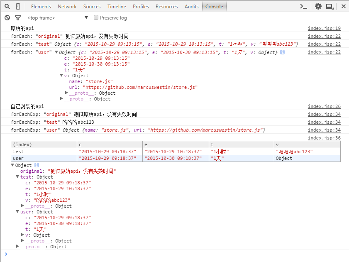This screenshot has height=262, width=349.
Task: Open source link index.jsp:36
Action: pos(324,138)
